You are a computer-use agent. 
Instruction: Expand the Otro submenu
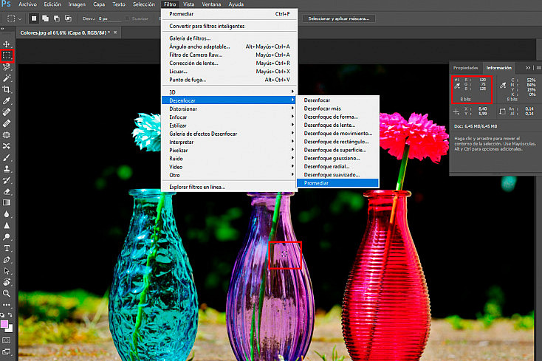228,175
